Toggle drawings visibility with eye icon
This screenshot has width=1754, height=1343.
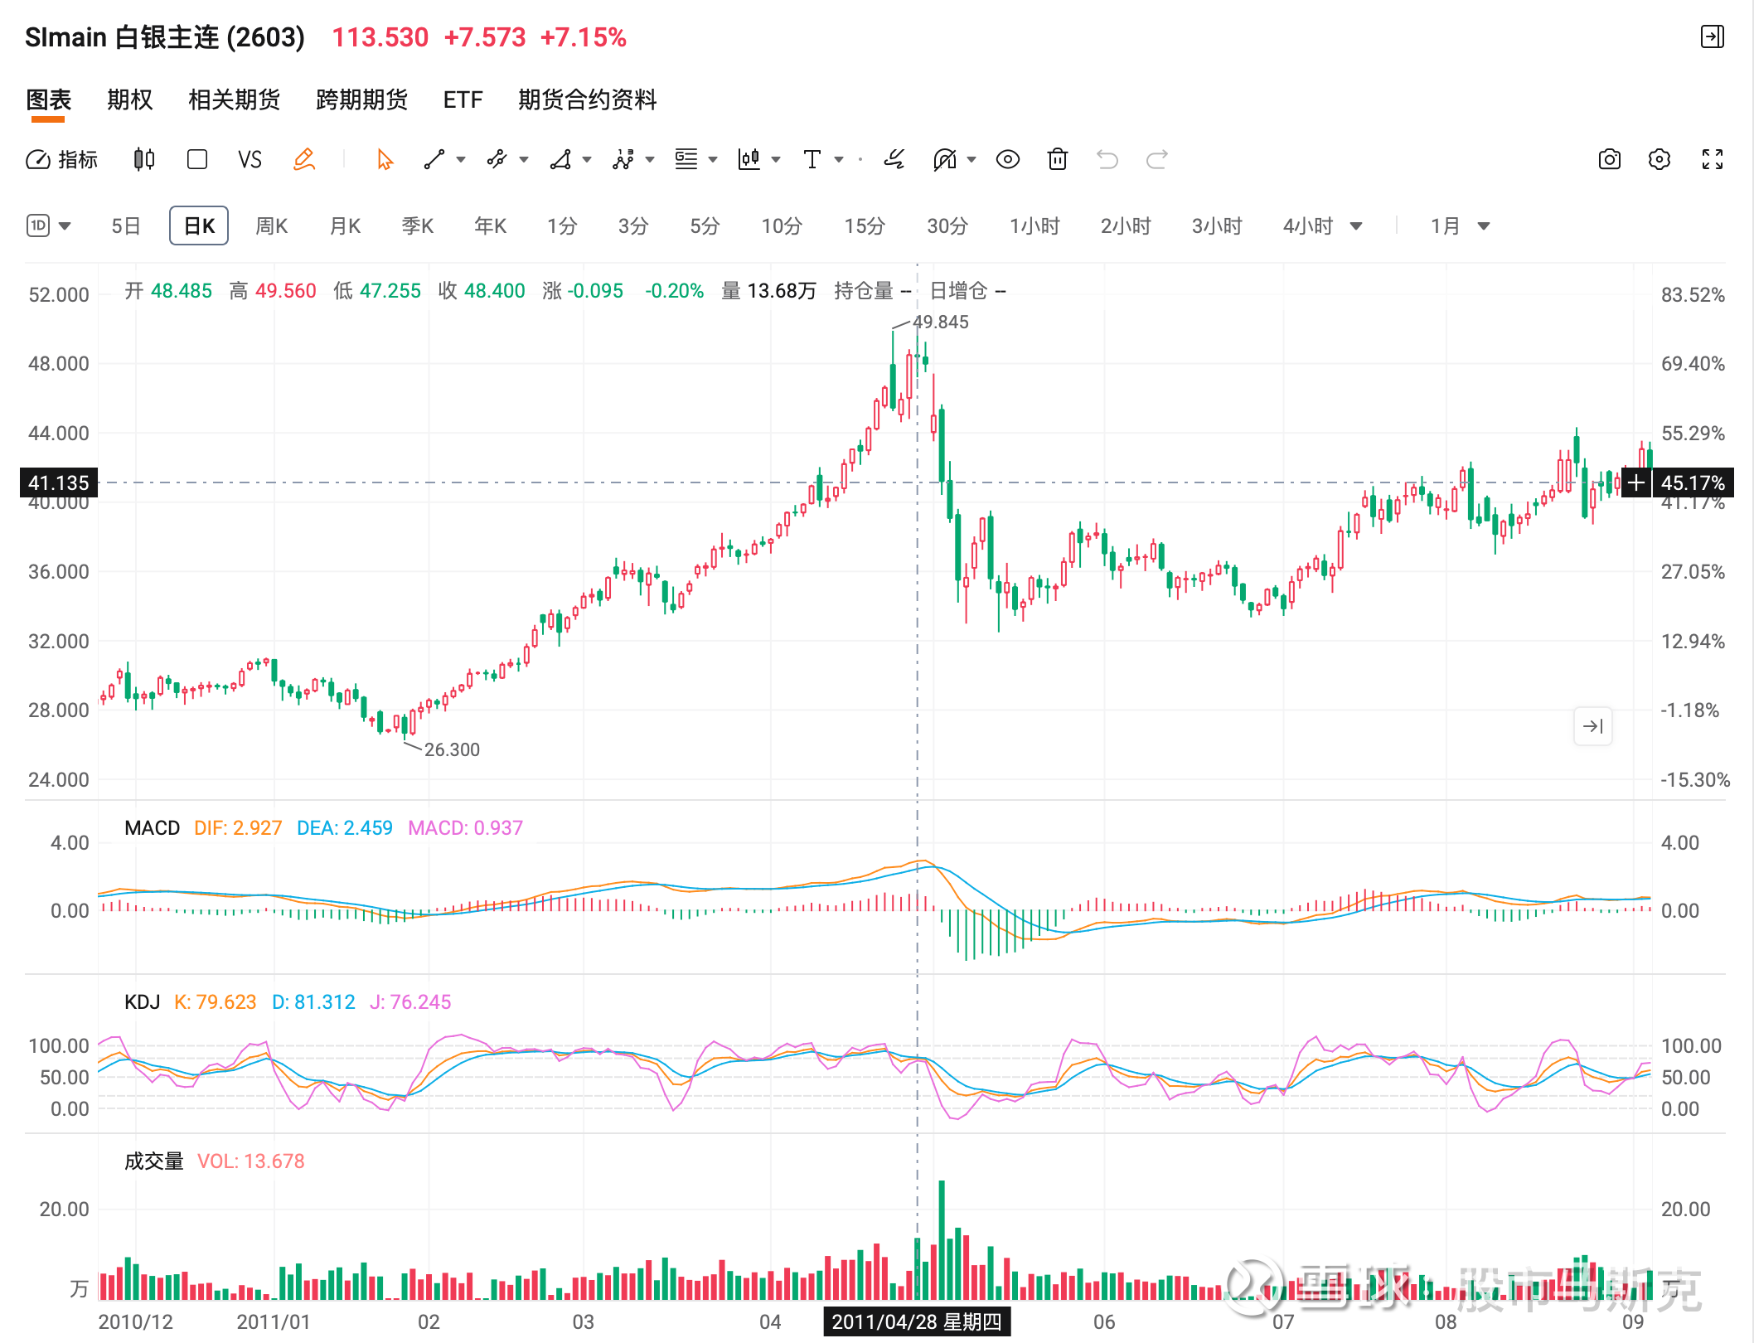tap(1007, 159)
